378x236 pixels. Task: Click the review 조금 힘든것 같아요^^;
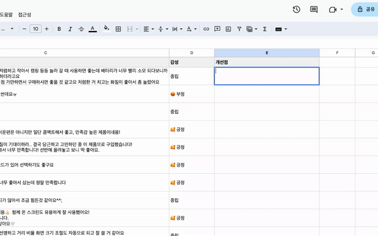point(31,200)
